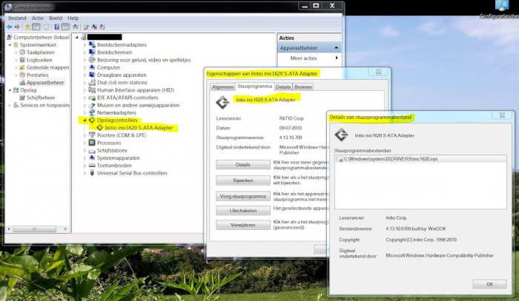519x301 pixels.
Task: Select Apparaatbeheer in left tree
Action: point(45,83)
